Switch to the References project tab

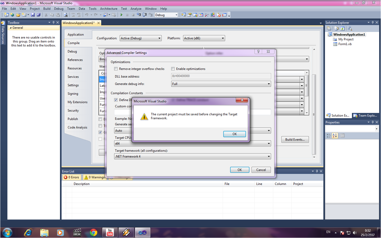click(75, 60)
